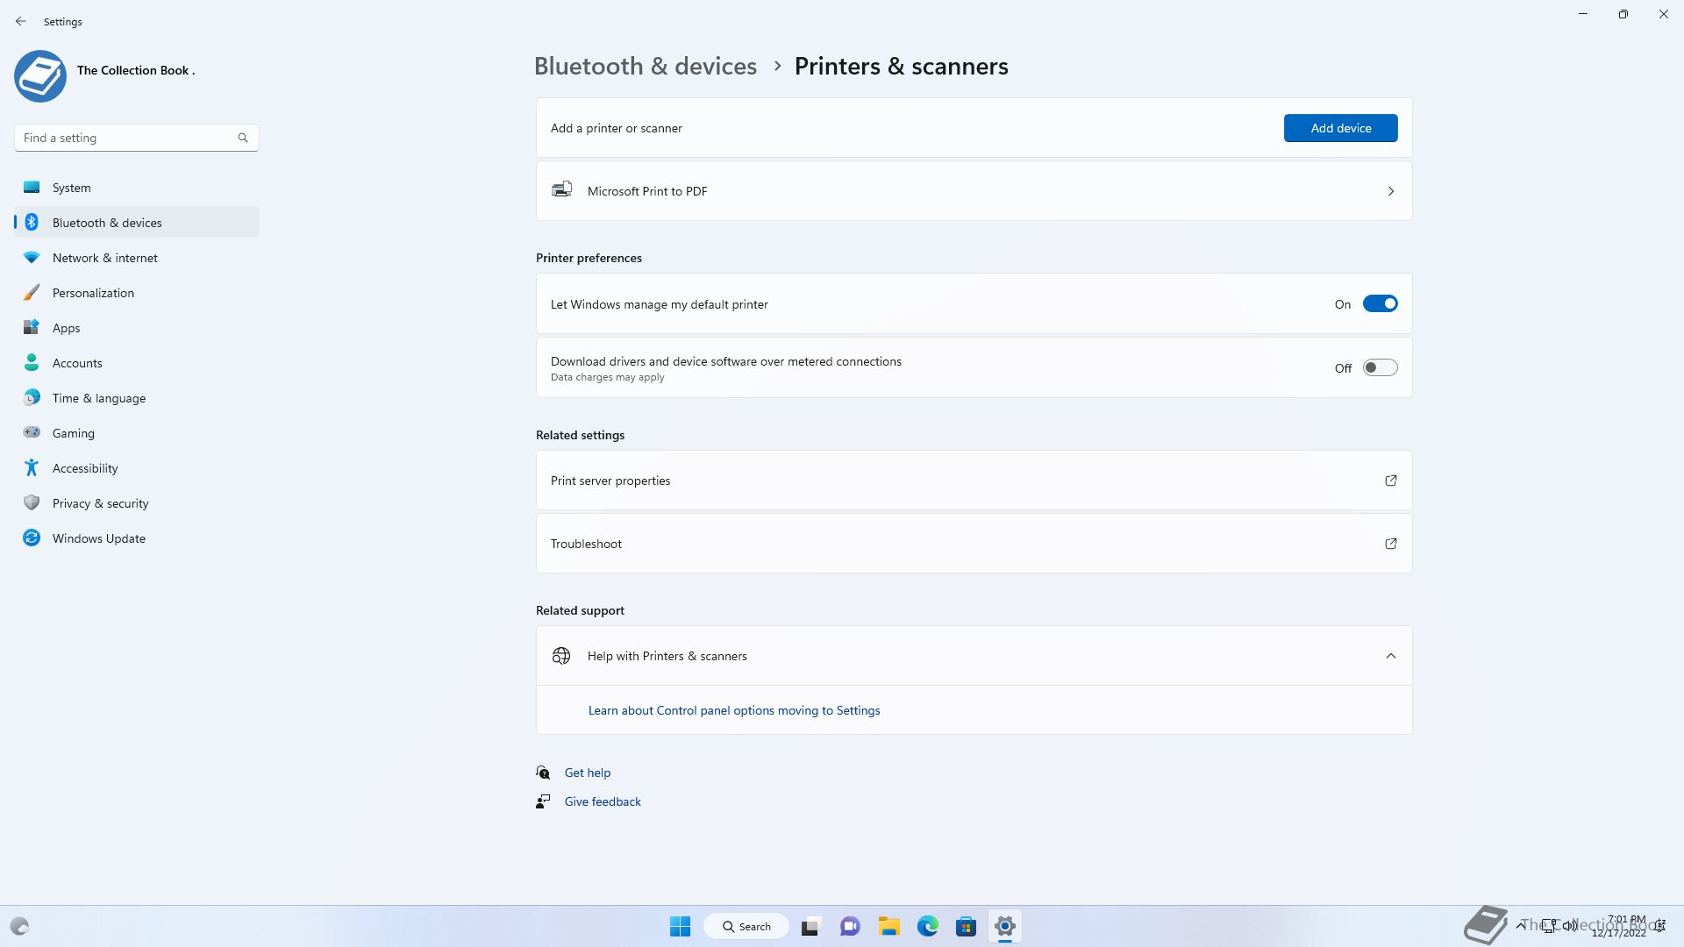1684x947 pixels.
Task: Open the Apps settings category
Action: click(137, 328)
